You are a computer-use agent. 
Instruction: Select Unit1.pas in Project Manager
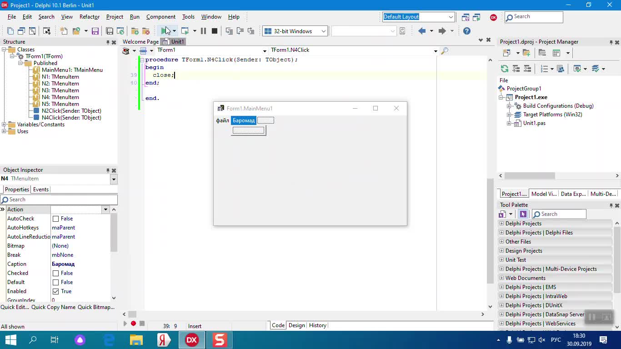pyautogui.click(x=534, y=123)
